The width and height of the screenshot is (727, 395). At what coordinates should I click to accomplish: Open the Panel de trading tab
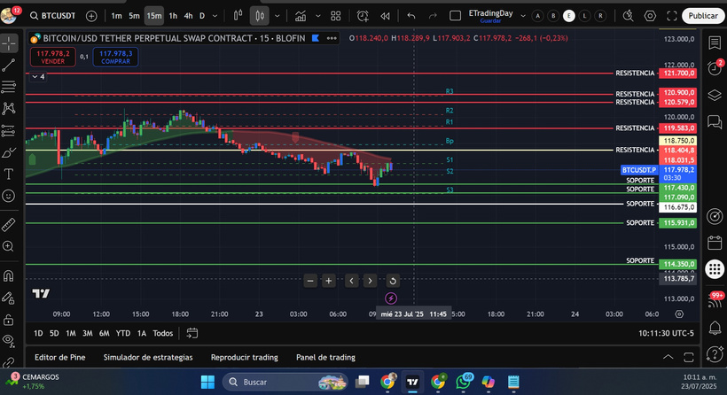pos(325,358)
